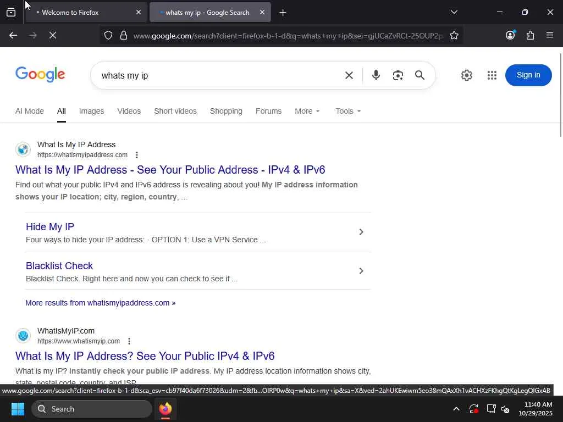Stop loading the page

[x=53, y=36]
